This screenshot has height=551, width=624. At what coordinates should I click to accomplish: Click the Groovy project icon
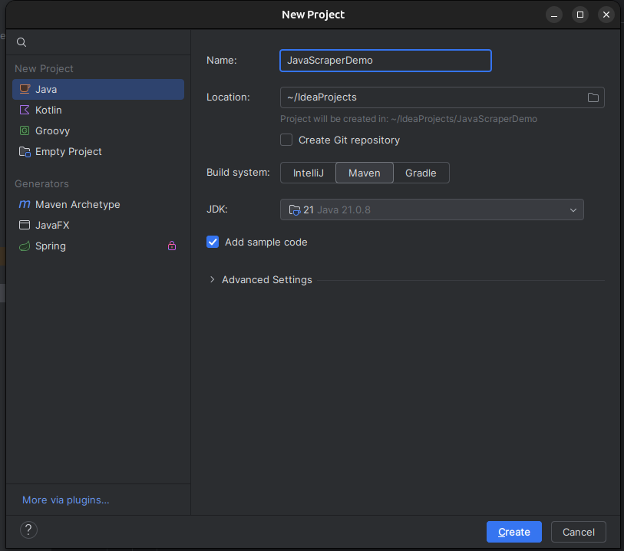pyautogui.click(x=25, y=130)
